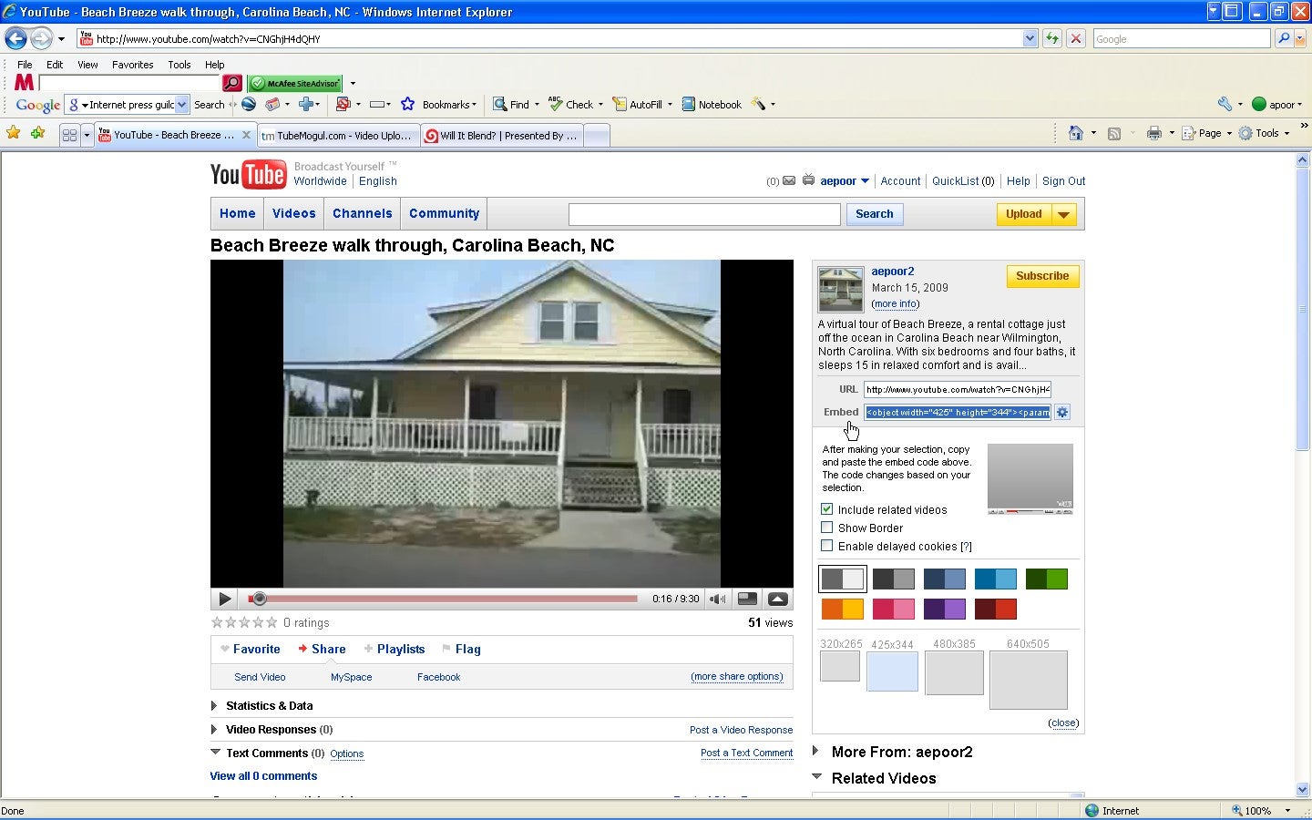
Task: Open the Tools menu in menu bar
Action: click(179, 65)
